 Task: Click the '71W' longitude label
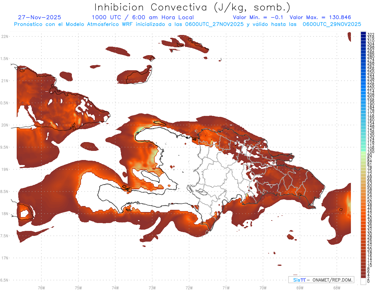(226, 288)
